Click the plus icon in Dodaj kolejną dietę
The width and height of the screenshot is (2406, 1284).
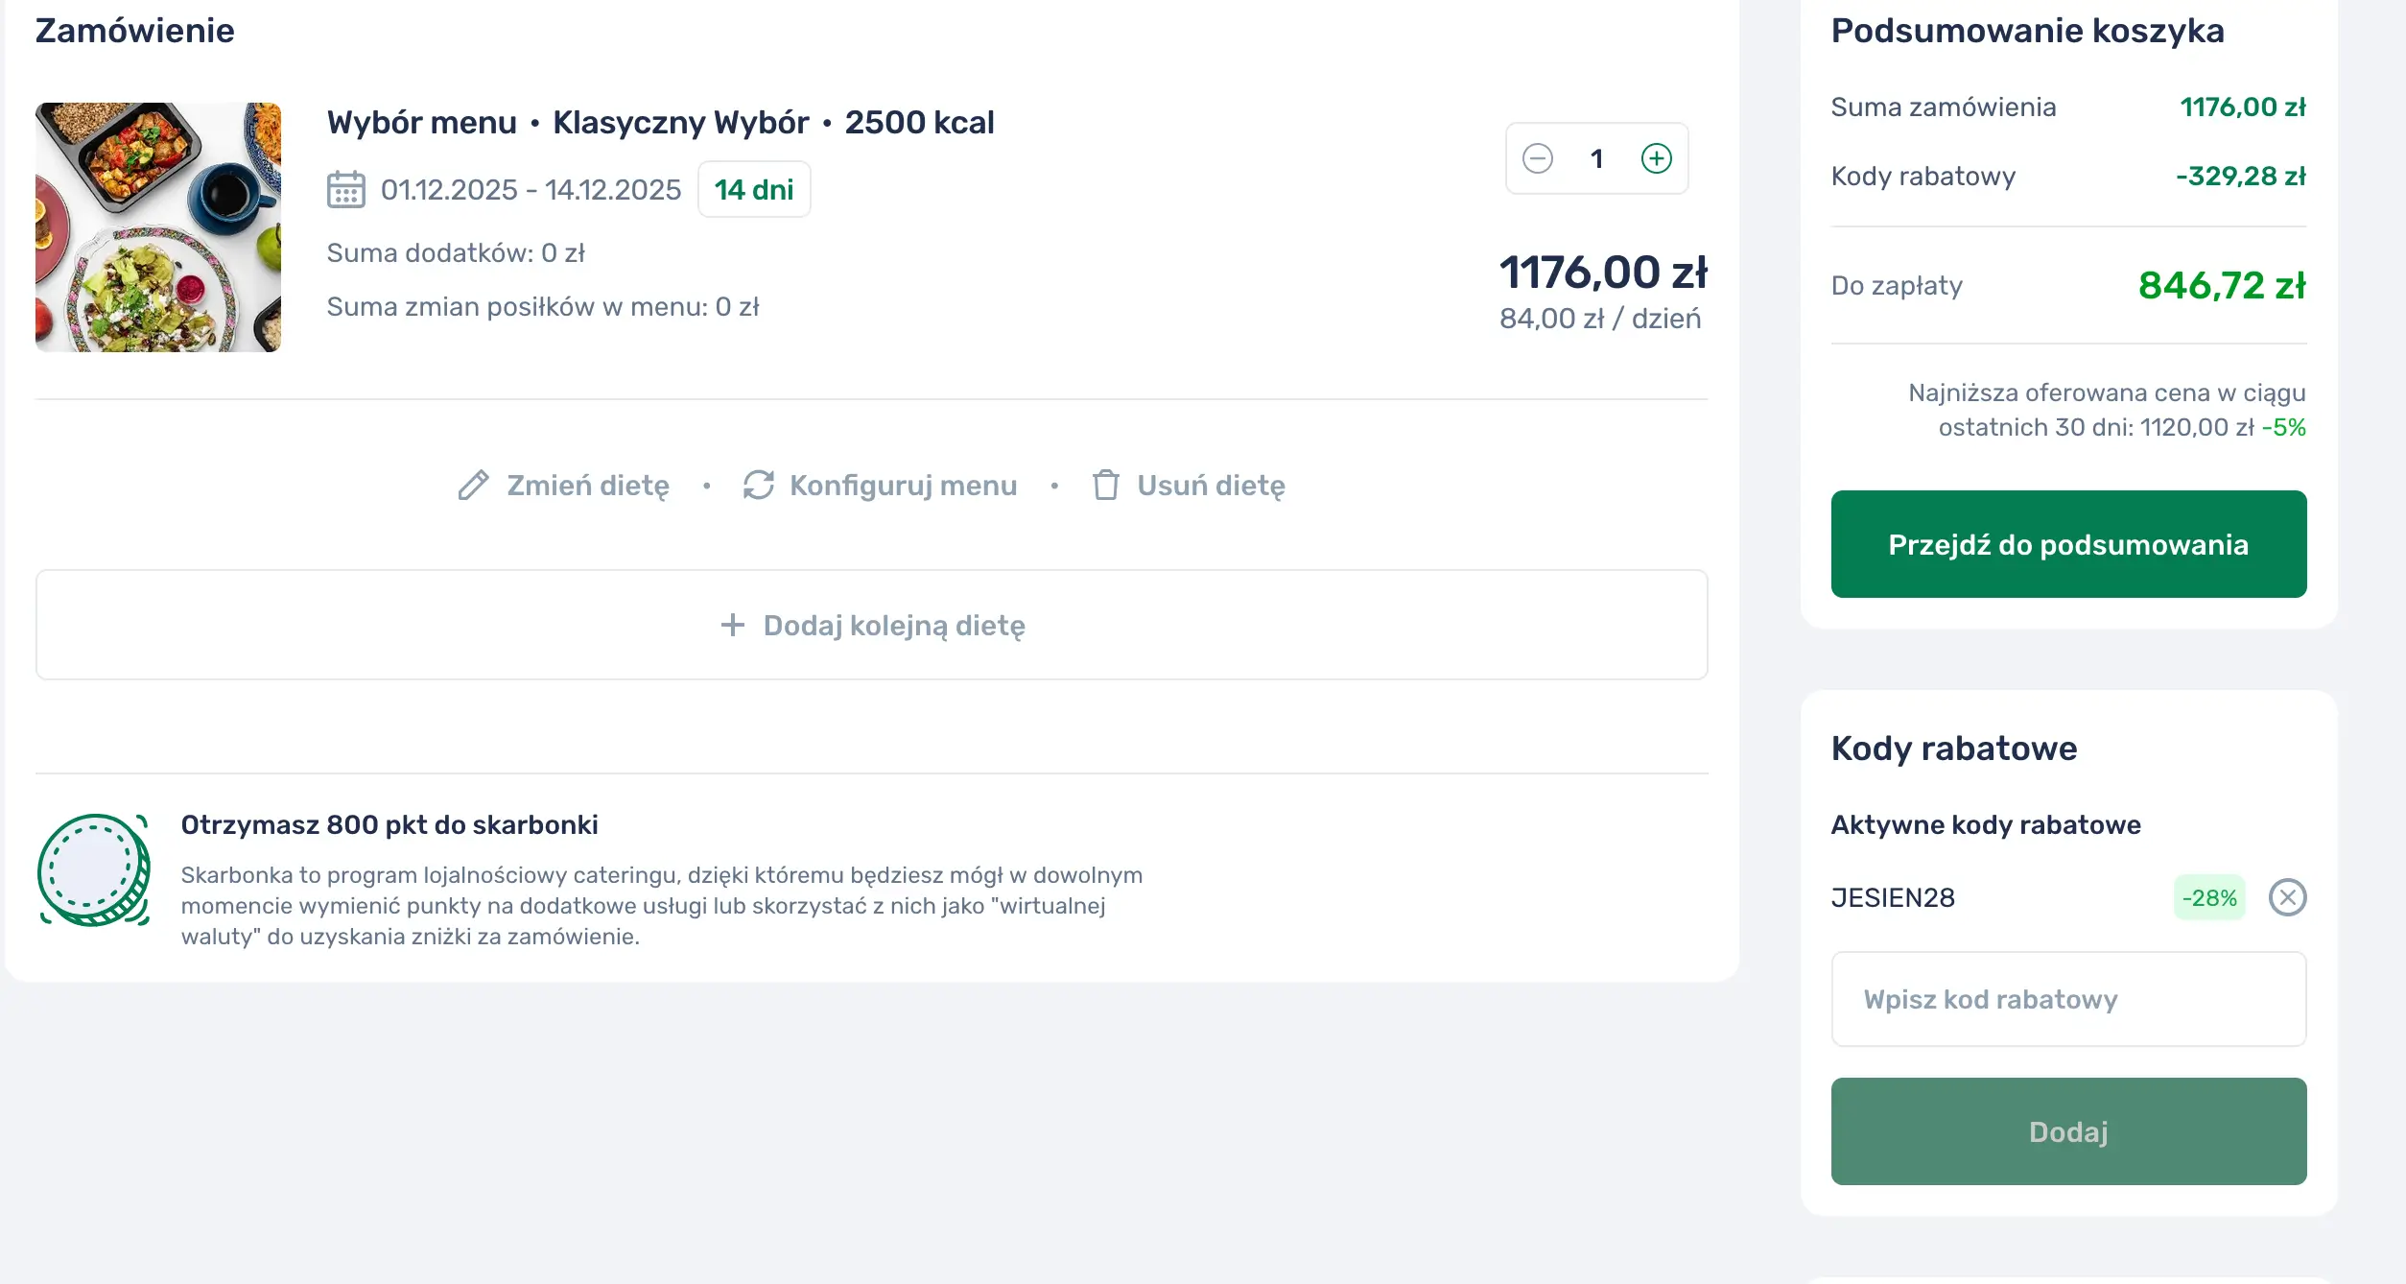pyautogui.click(x=732, y=626)
